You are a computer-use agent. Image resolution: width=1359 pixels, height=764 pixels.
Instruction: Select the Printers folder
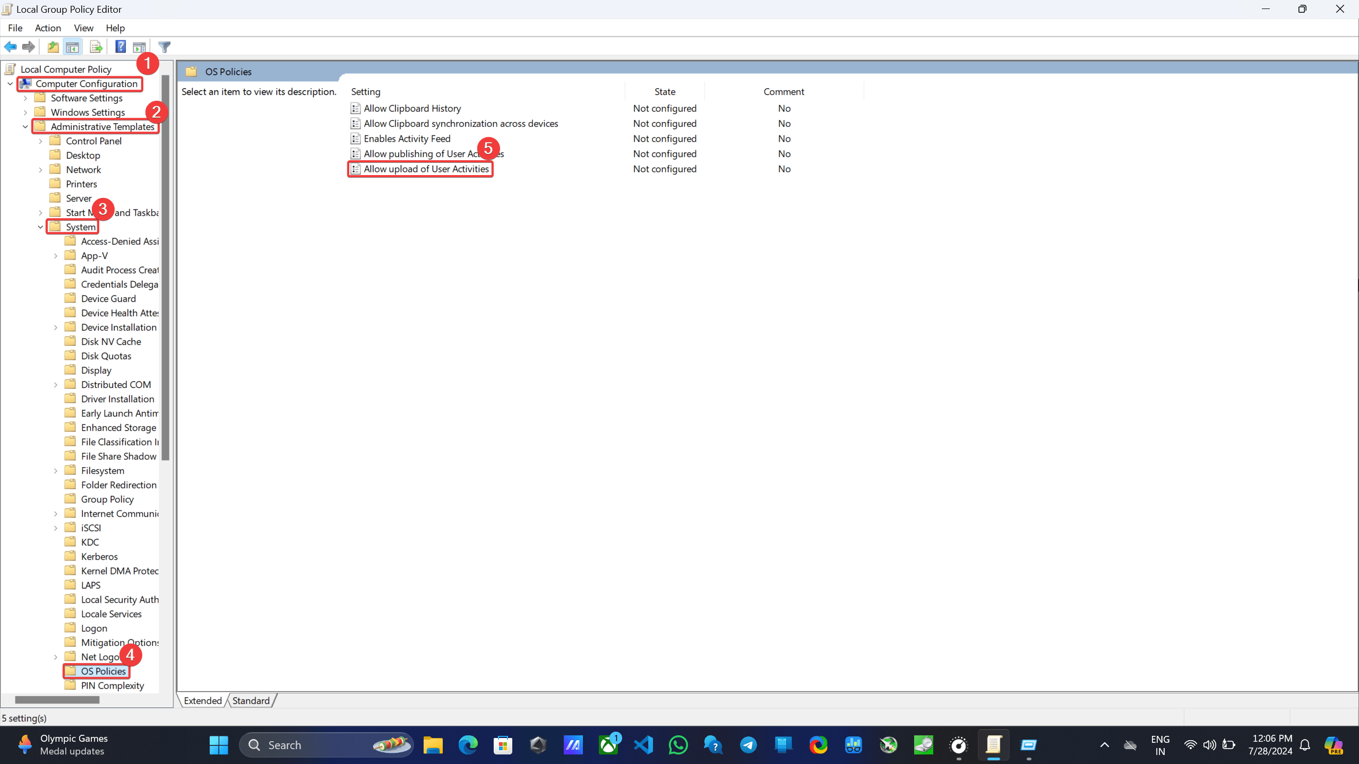click(x=81, y=184)
